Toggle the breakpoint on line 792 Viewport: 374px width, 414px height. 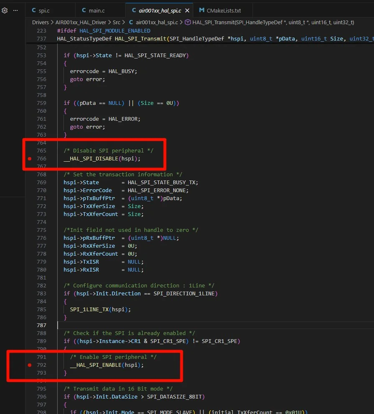point(30,365)
